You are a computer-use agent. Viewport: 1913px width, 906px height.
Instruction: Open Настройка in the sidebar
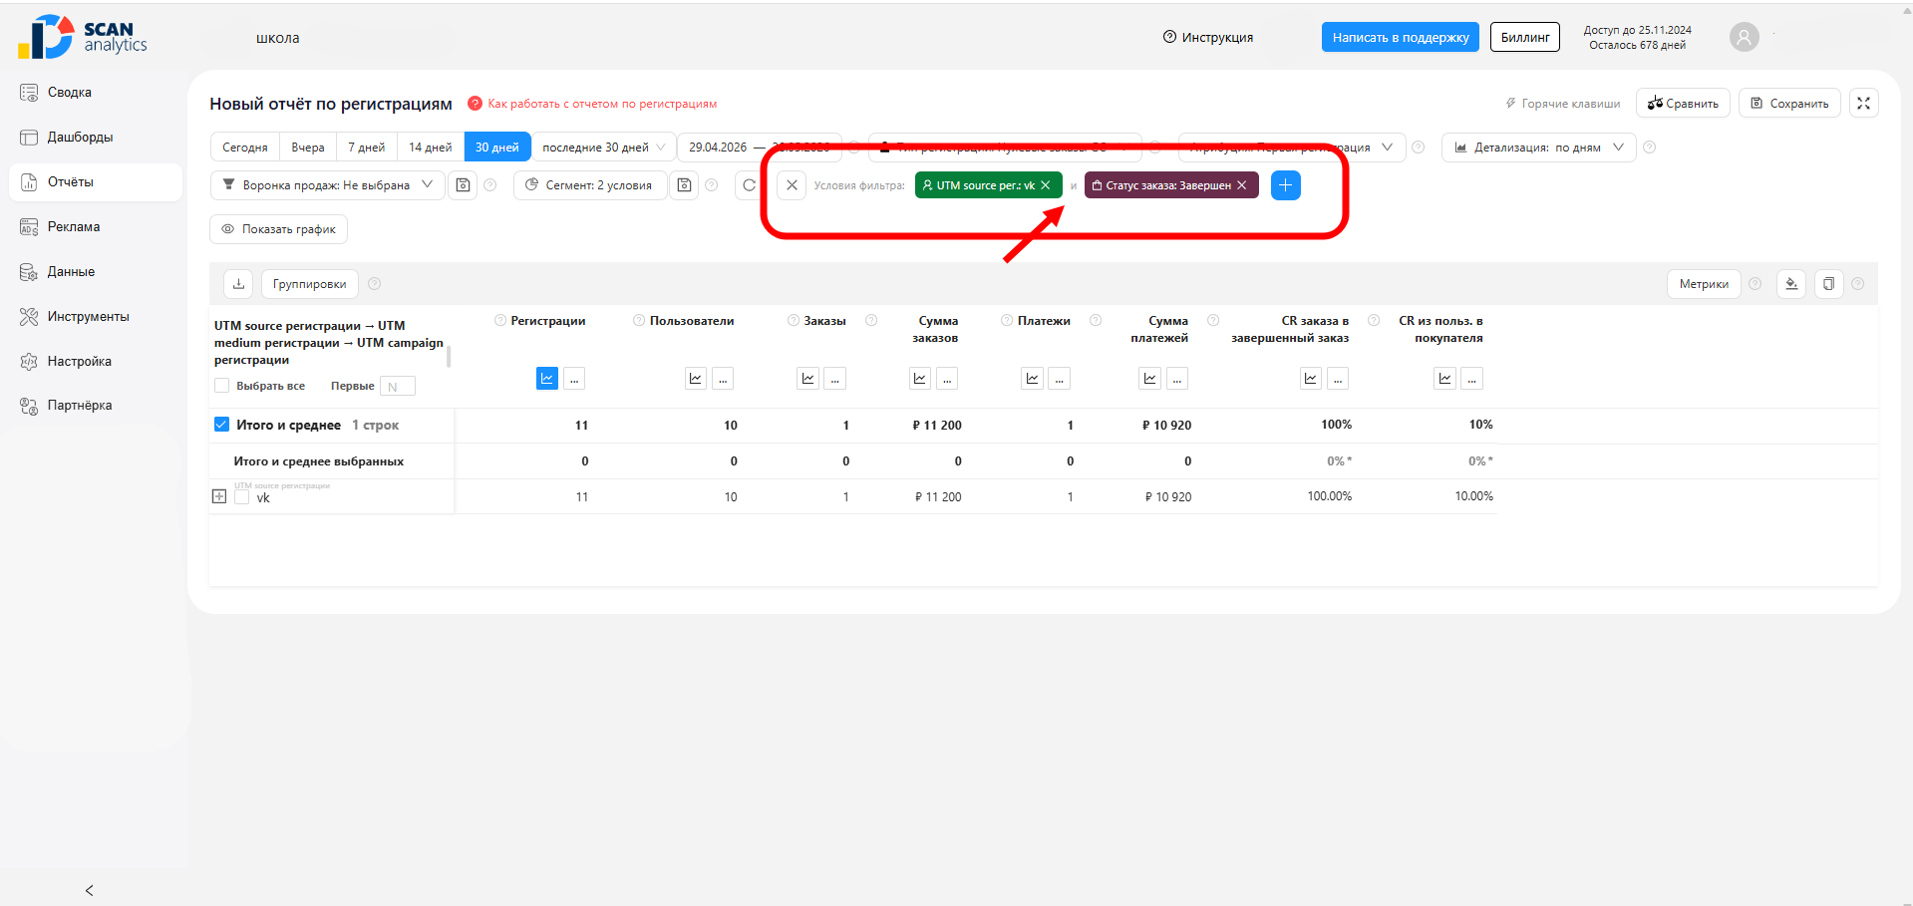click(95, 362)
